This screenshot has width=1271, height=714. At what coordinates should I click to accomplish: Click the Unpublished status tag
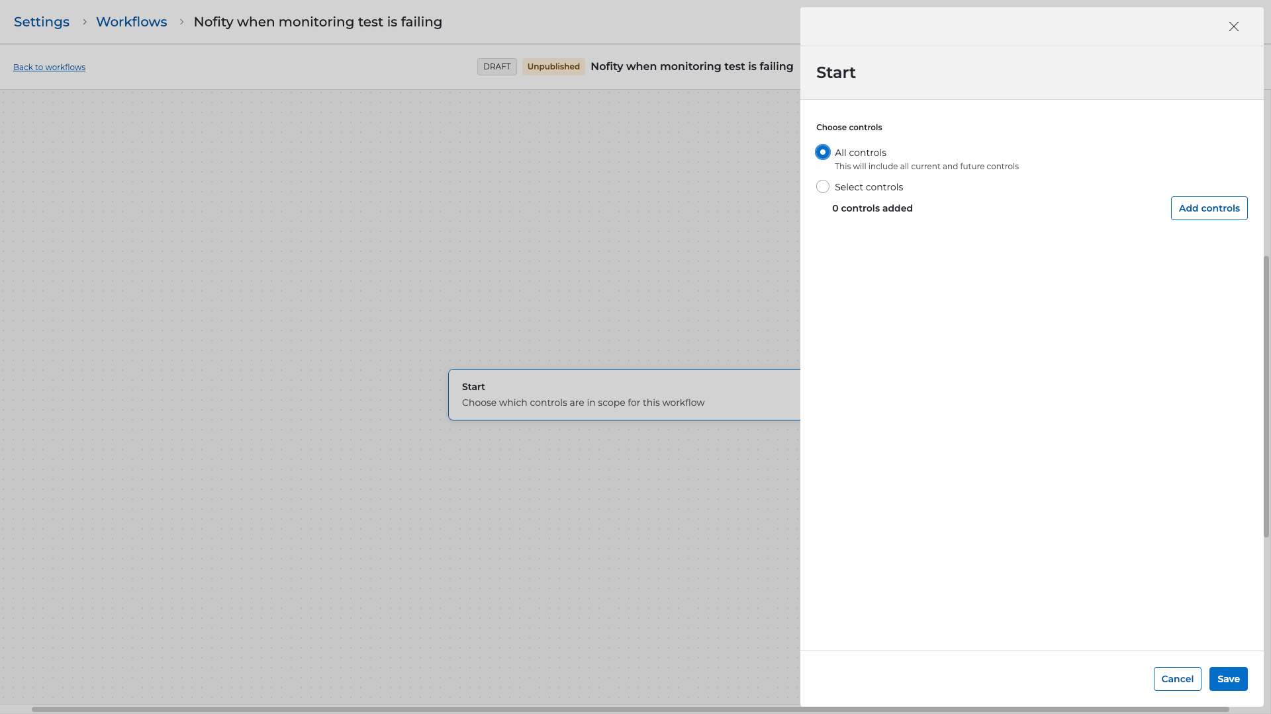pos(553,67)
